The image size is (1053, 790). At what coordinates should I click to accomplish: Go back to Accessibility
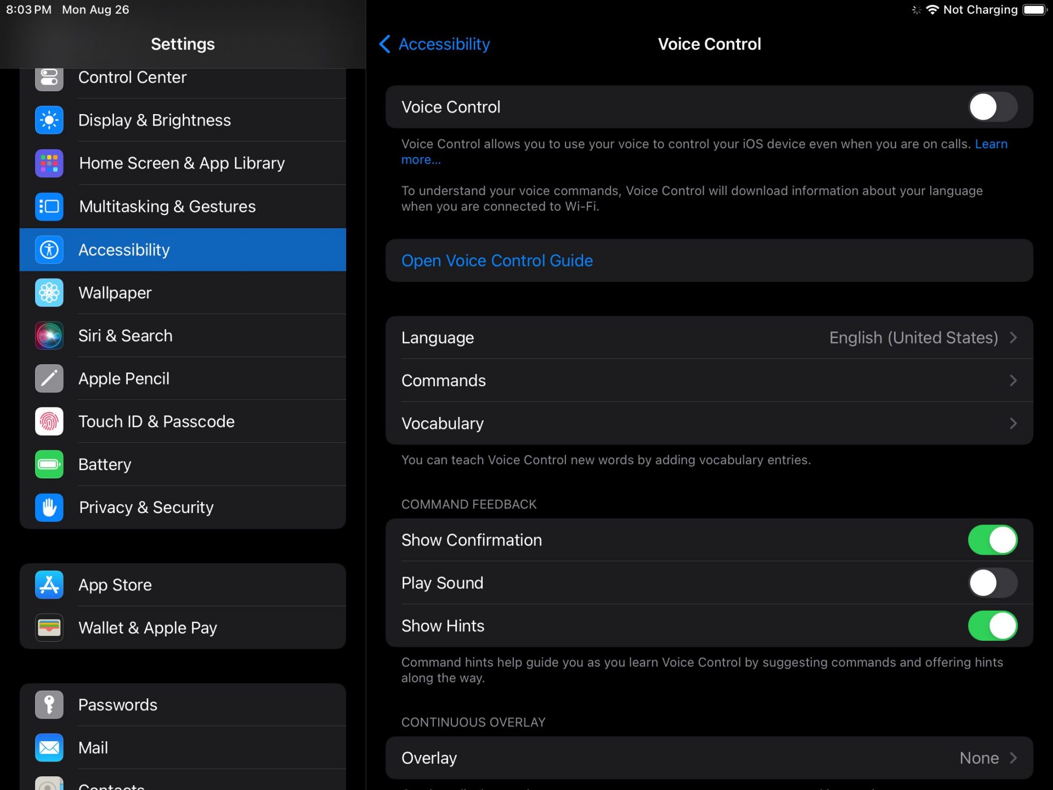click(x=434, y=44)
